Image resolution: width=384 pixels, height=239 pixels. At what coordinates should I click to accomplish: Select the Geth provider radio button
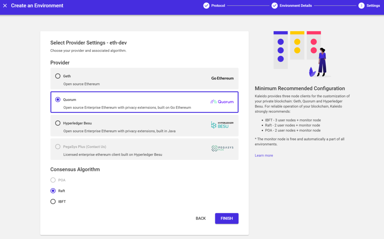point(58,76)
